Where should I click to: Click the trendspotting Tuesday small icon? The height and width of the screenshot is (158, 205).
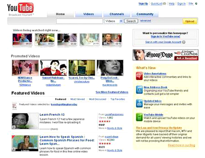14,106
